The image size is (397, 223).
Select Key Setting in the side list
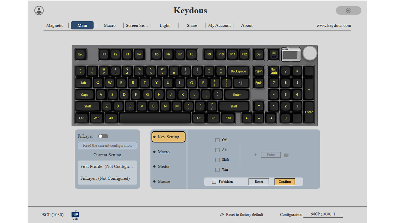(168, 137)
